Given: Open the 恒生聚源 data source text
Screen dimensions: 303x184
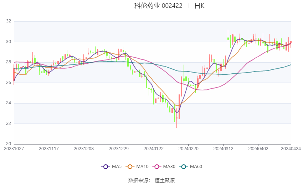Looking at the screenshot, I should coord(165,180).
